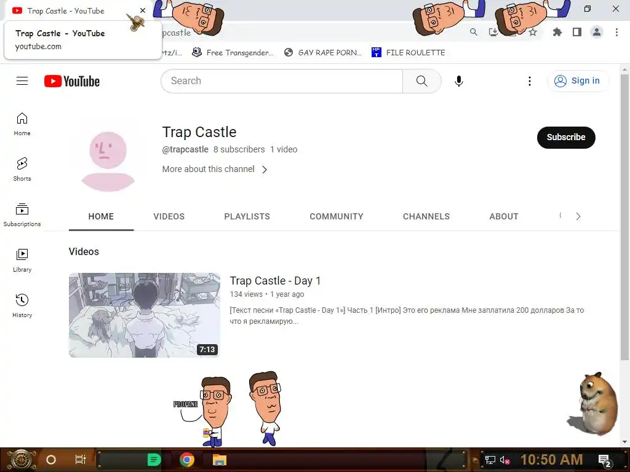Open YouTube settings three-dot menu
630x472 pixels.
(x=530, y=81)
